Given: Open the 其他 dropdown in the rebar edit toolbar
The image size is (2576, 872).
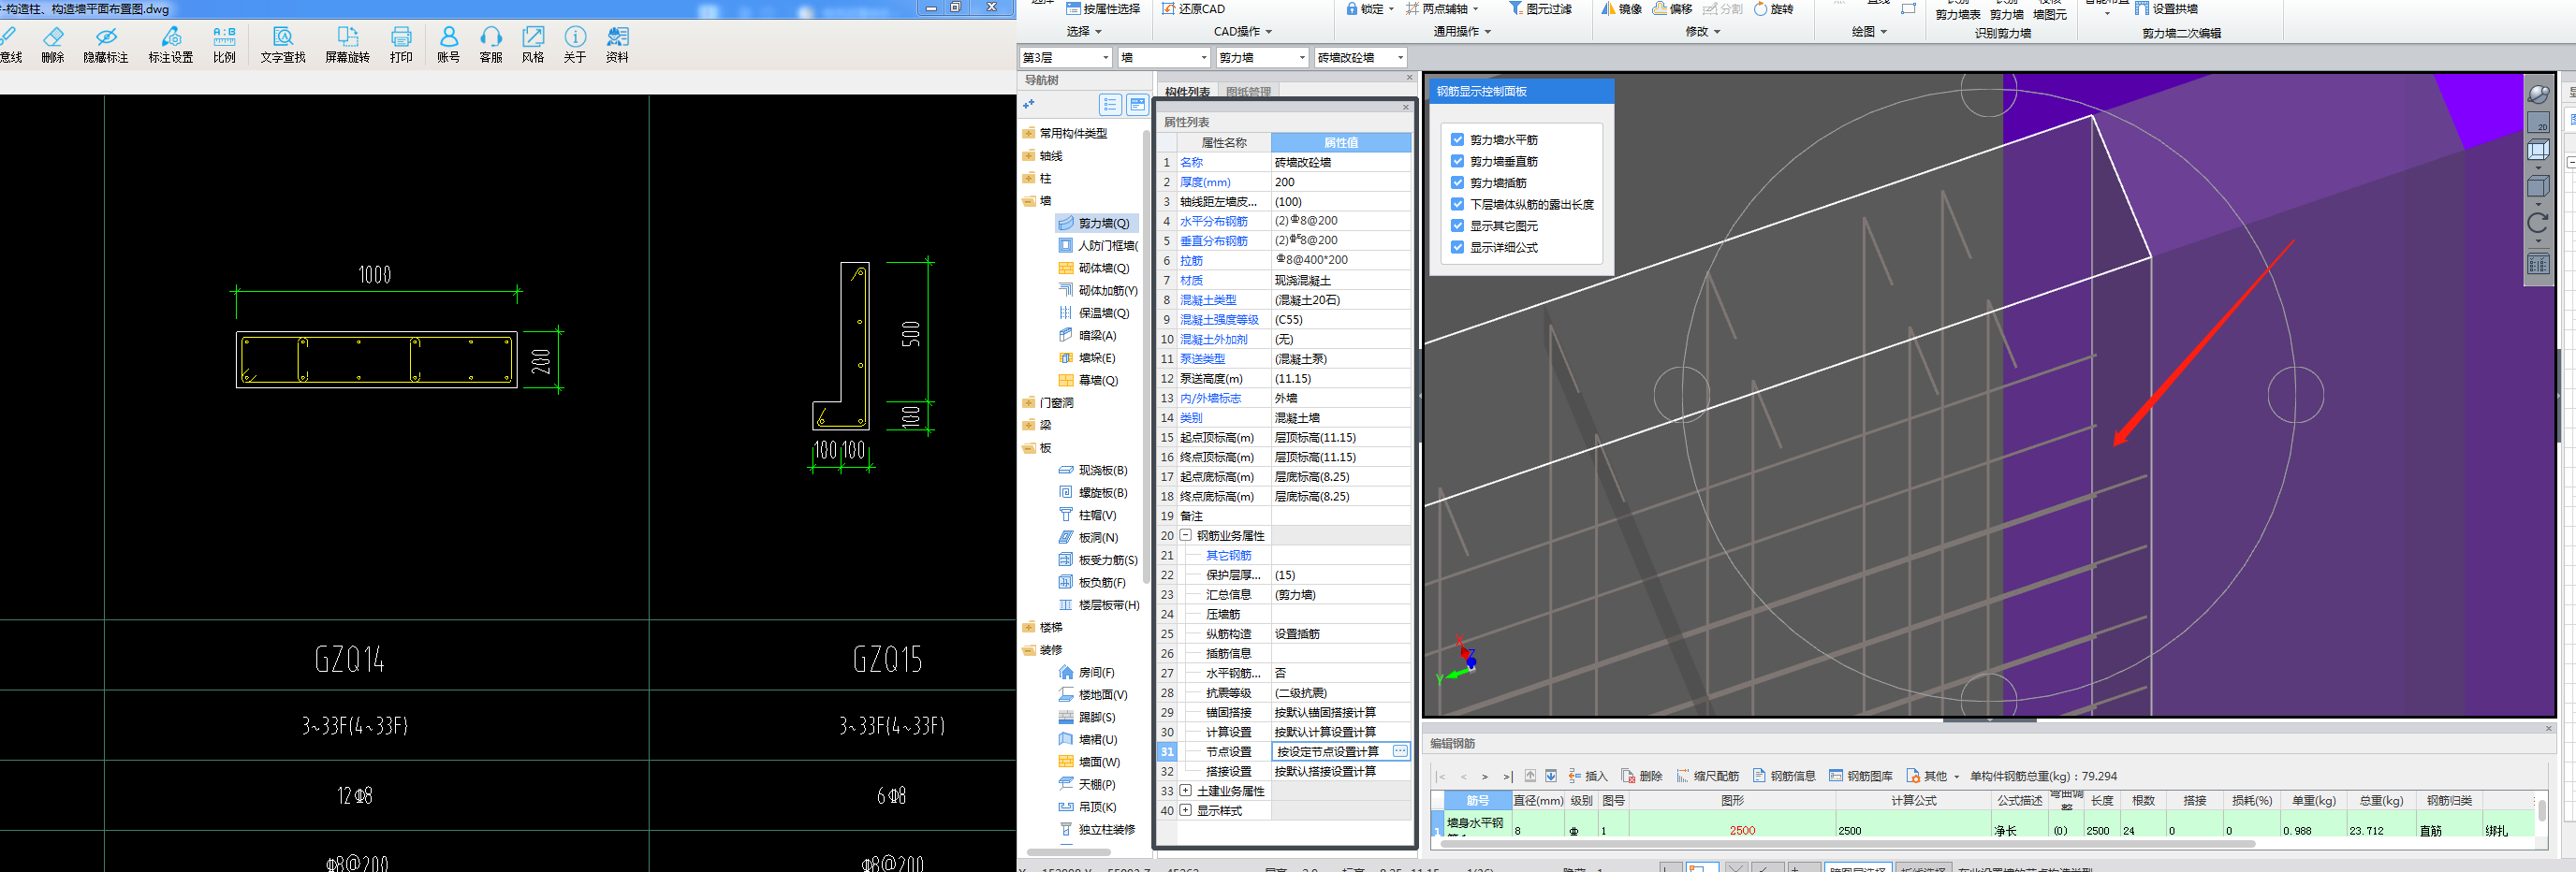Looking at the screenshot, I should click(x=1932, y=776).
